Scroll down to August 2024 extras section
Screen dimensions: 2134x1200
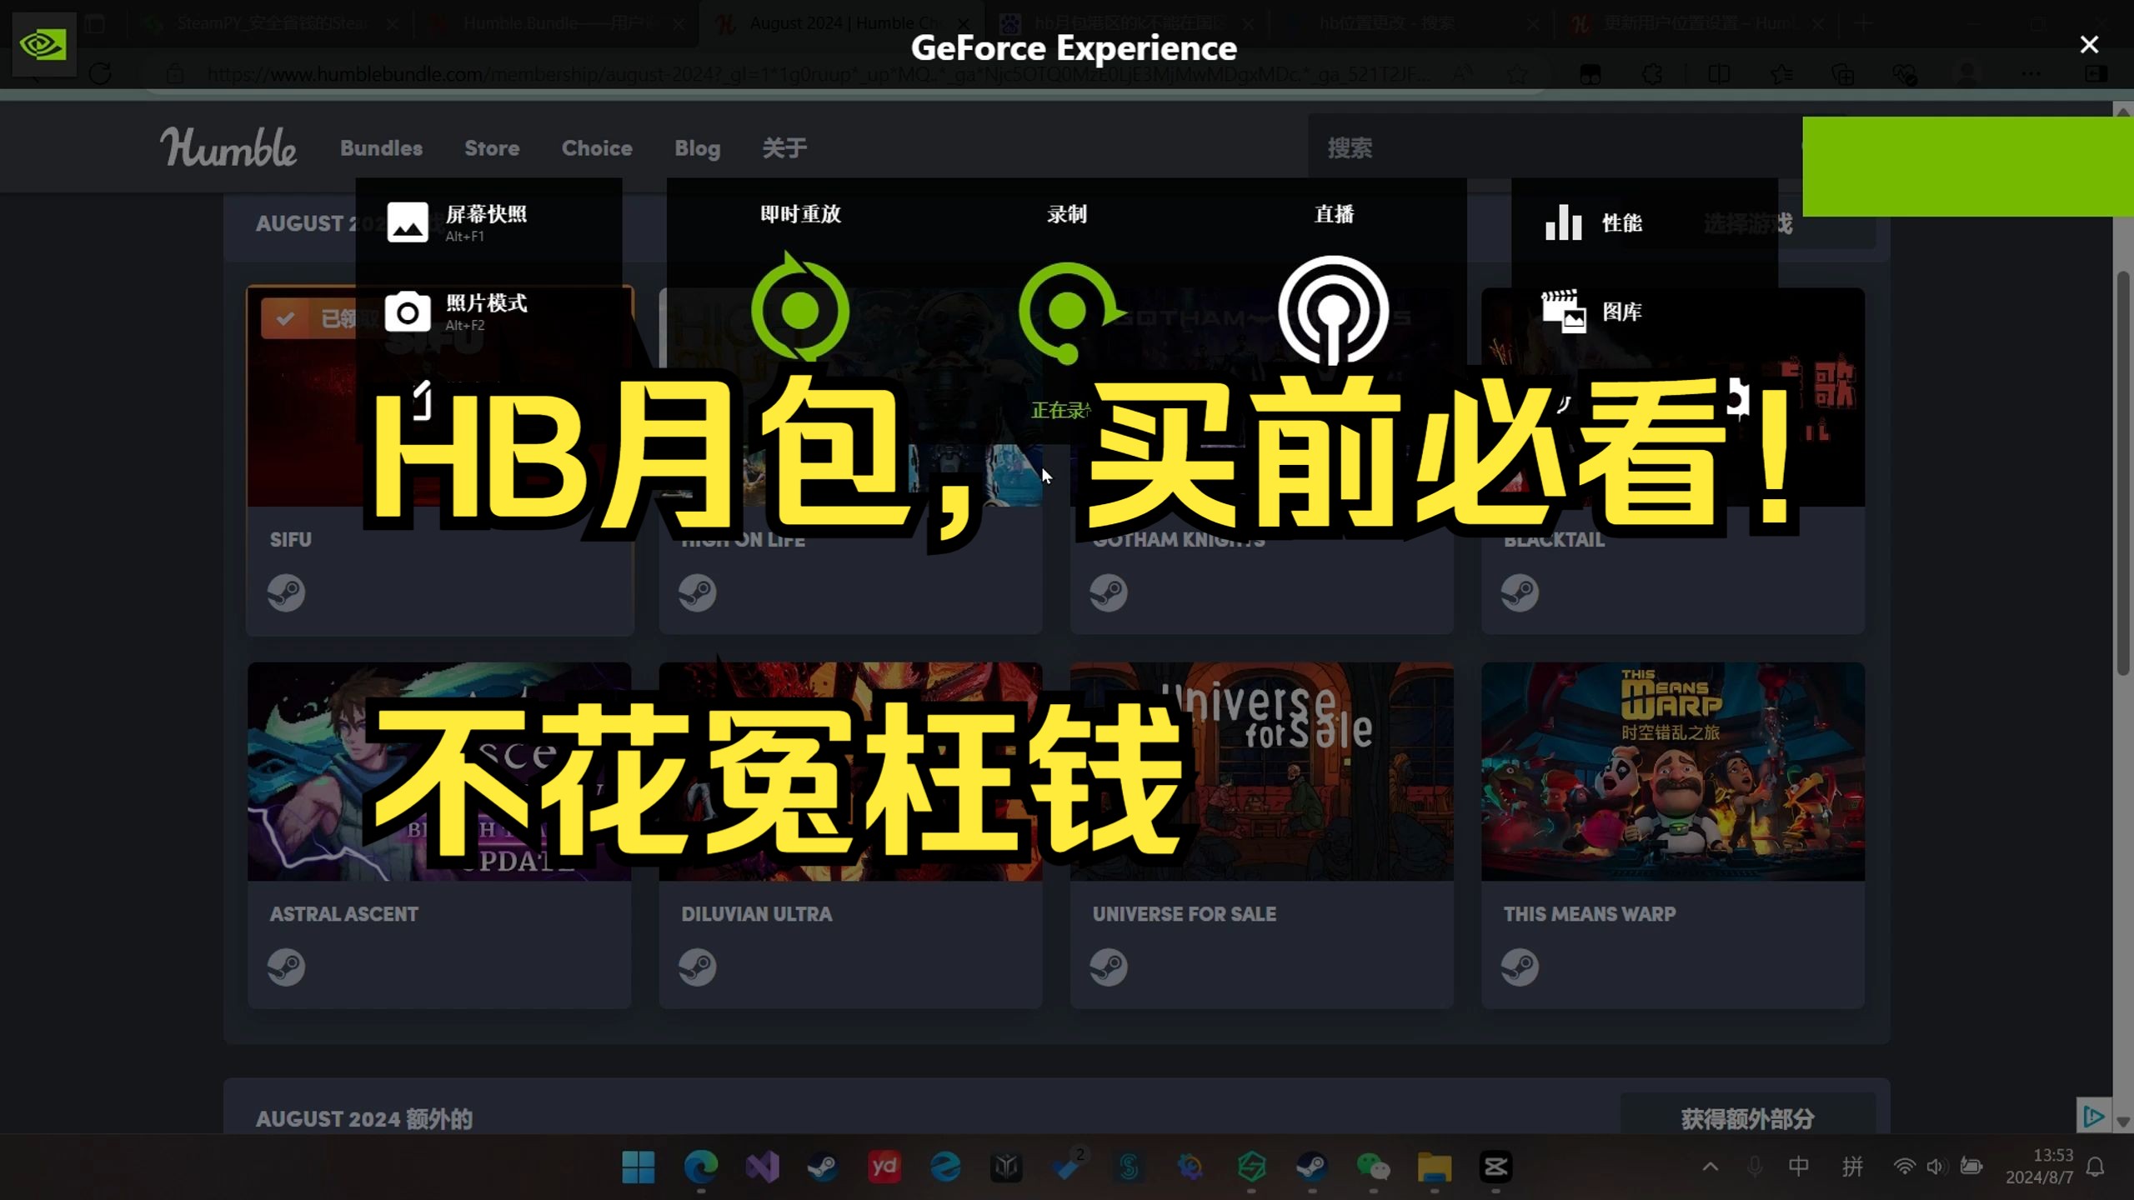(365, 1118)
